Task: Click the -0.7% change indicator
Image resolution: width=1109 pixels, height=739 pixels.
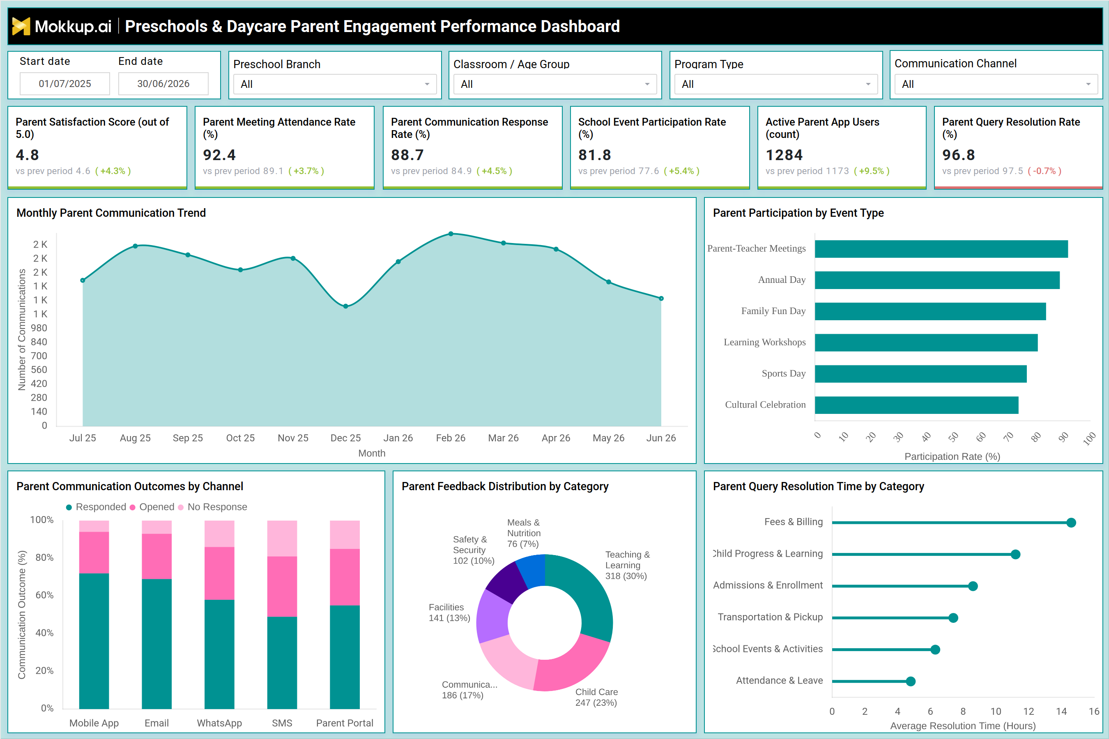Action: pos(1045,171)
